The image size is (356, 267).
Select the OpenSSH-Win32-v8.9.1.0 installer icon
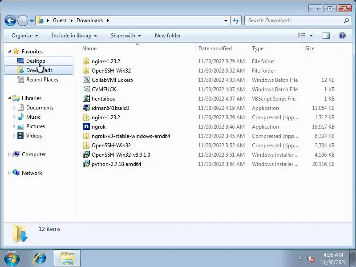coord(86,154)
